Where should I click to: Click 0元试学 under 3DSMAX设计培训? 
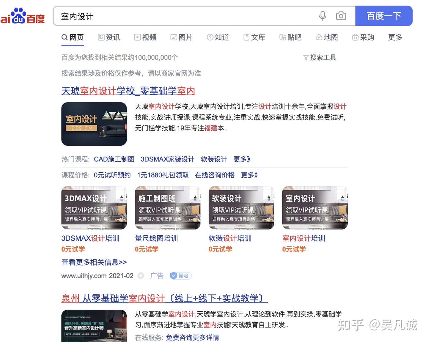(x=73, y=249)
